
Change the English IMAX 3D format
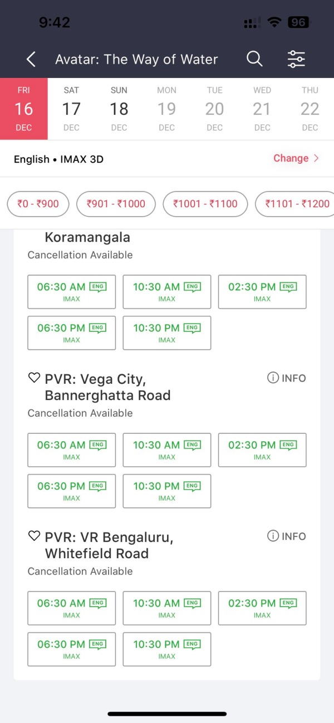point(296,158)
